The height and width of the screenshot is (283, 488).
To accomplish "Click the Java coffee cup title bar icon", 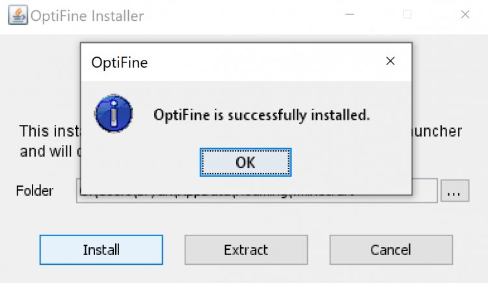I will pos(18,14).
